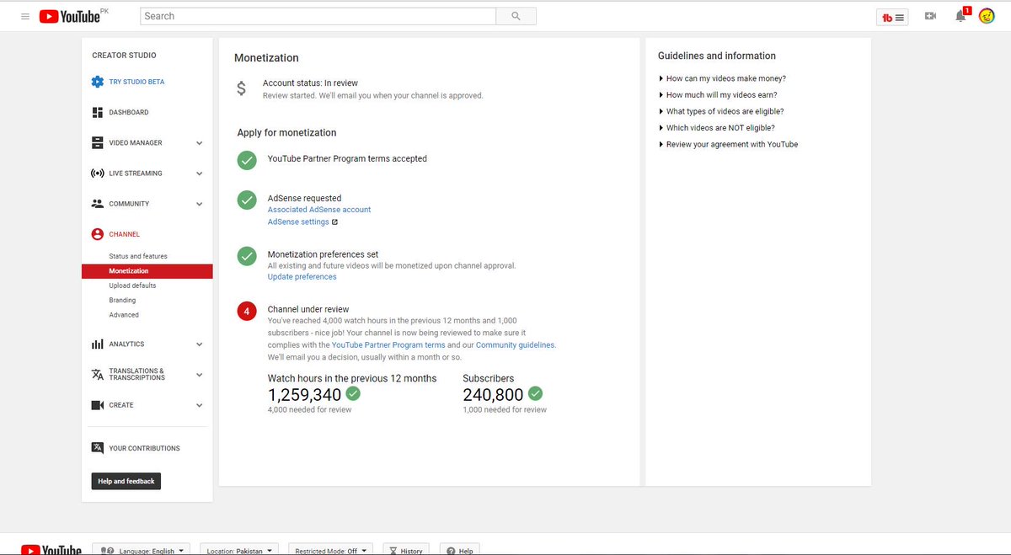Open the Advanced channel settings
This screenshot has width=1011, height=555.
coord(124,315)
